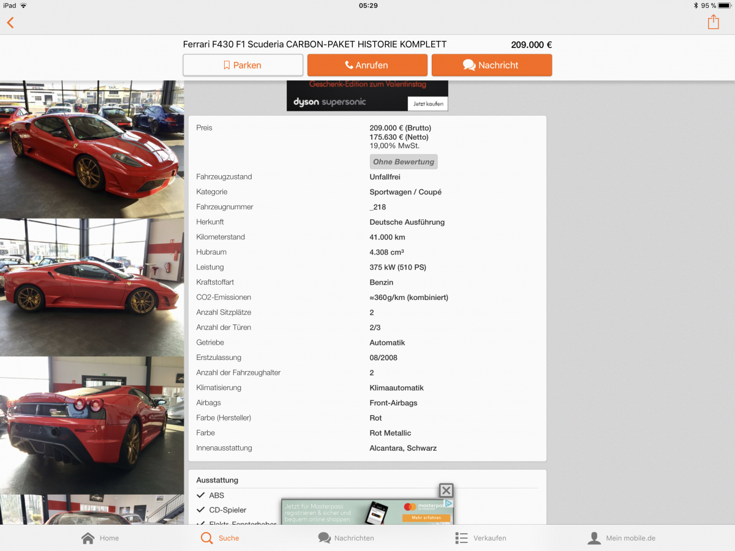Screen dimensions: 735x551
Task: Open the rear view Ferrari photo
Action: click(92, 425)
